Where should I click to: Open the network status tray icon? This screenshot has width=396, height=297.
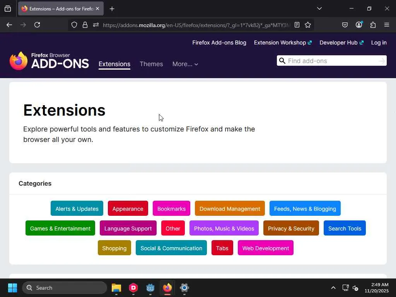[x=345, y=288]
